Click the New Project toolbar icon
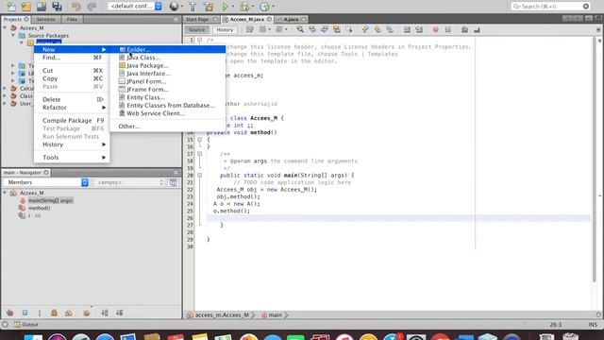The image size is (604, 340). tap(26, 7)
